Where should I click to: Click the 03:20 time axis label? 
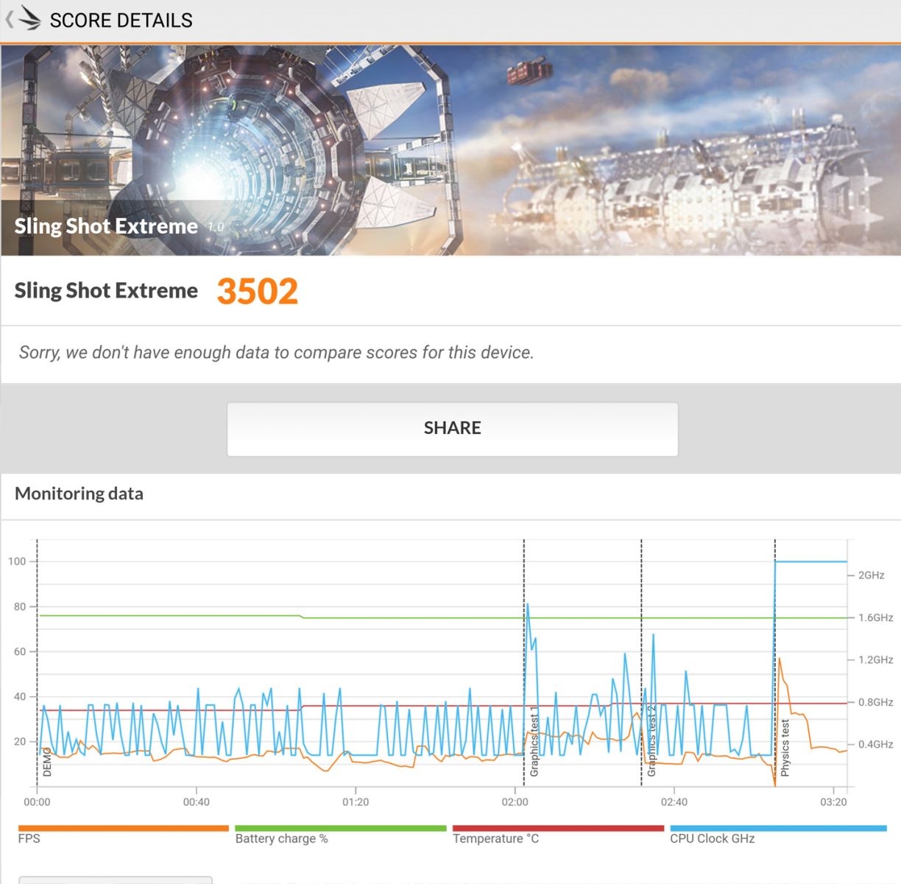click(833, 802)
